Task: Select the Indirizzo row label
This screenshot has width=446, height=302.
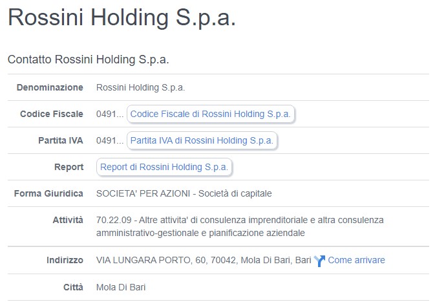Action: [65, 260]
